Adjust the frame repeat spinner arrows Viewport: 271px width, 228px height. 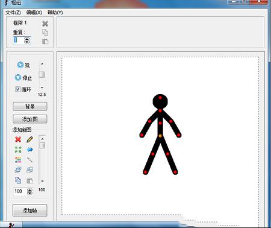[27, 40]
